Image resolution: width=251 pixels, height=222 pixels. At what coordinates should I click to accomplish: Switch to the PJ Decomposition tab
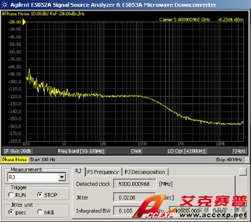[145, 172]
